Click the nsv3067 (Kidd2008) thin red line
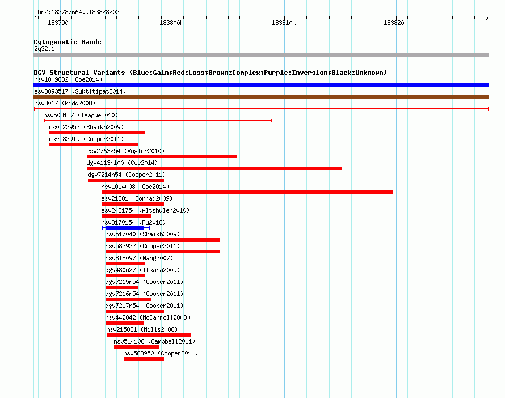This screenshot has height=398, width=505. (261, 109)
